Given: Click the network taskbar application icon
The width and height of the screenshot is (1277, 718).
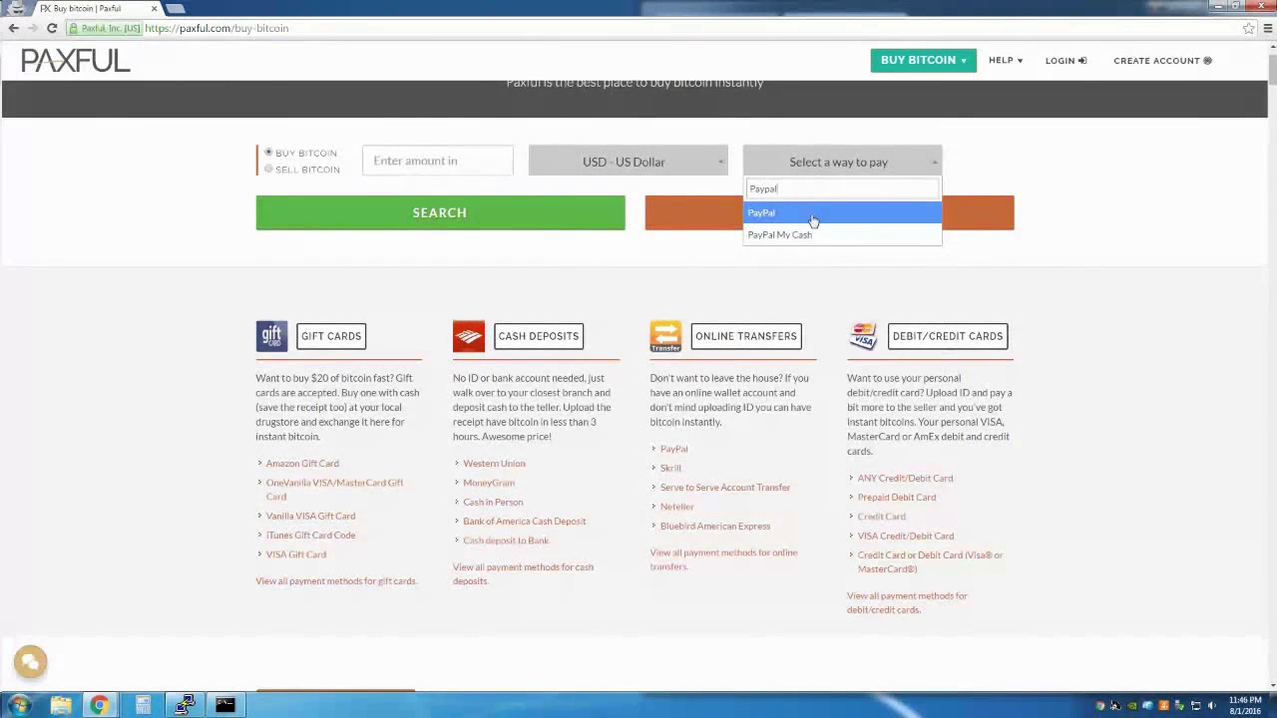Looking at the screenshot, I should (185, 706).
